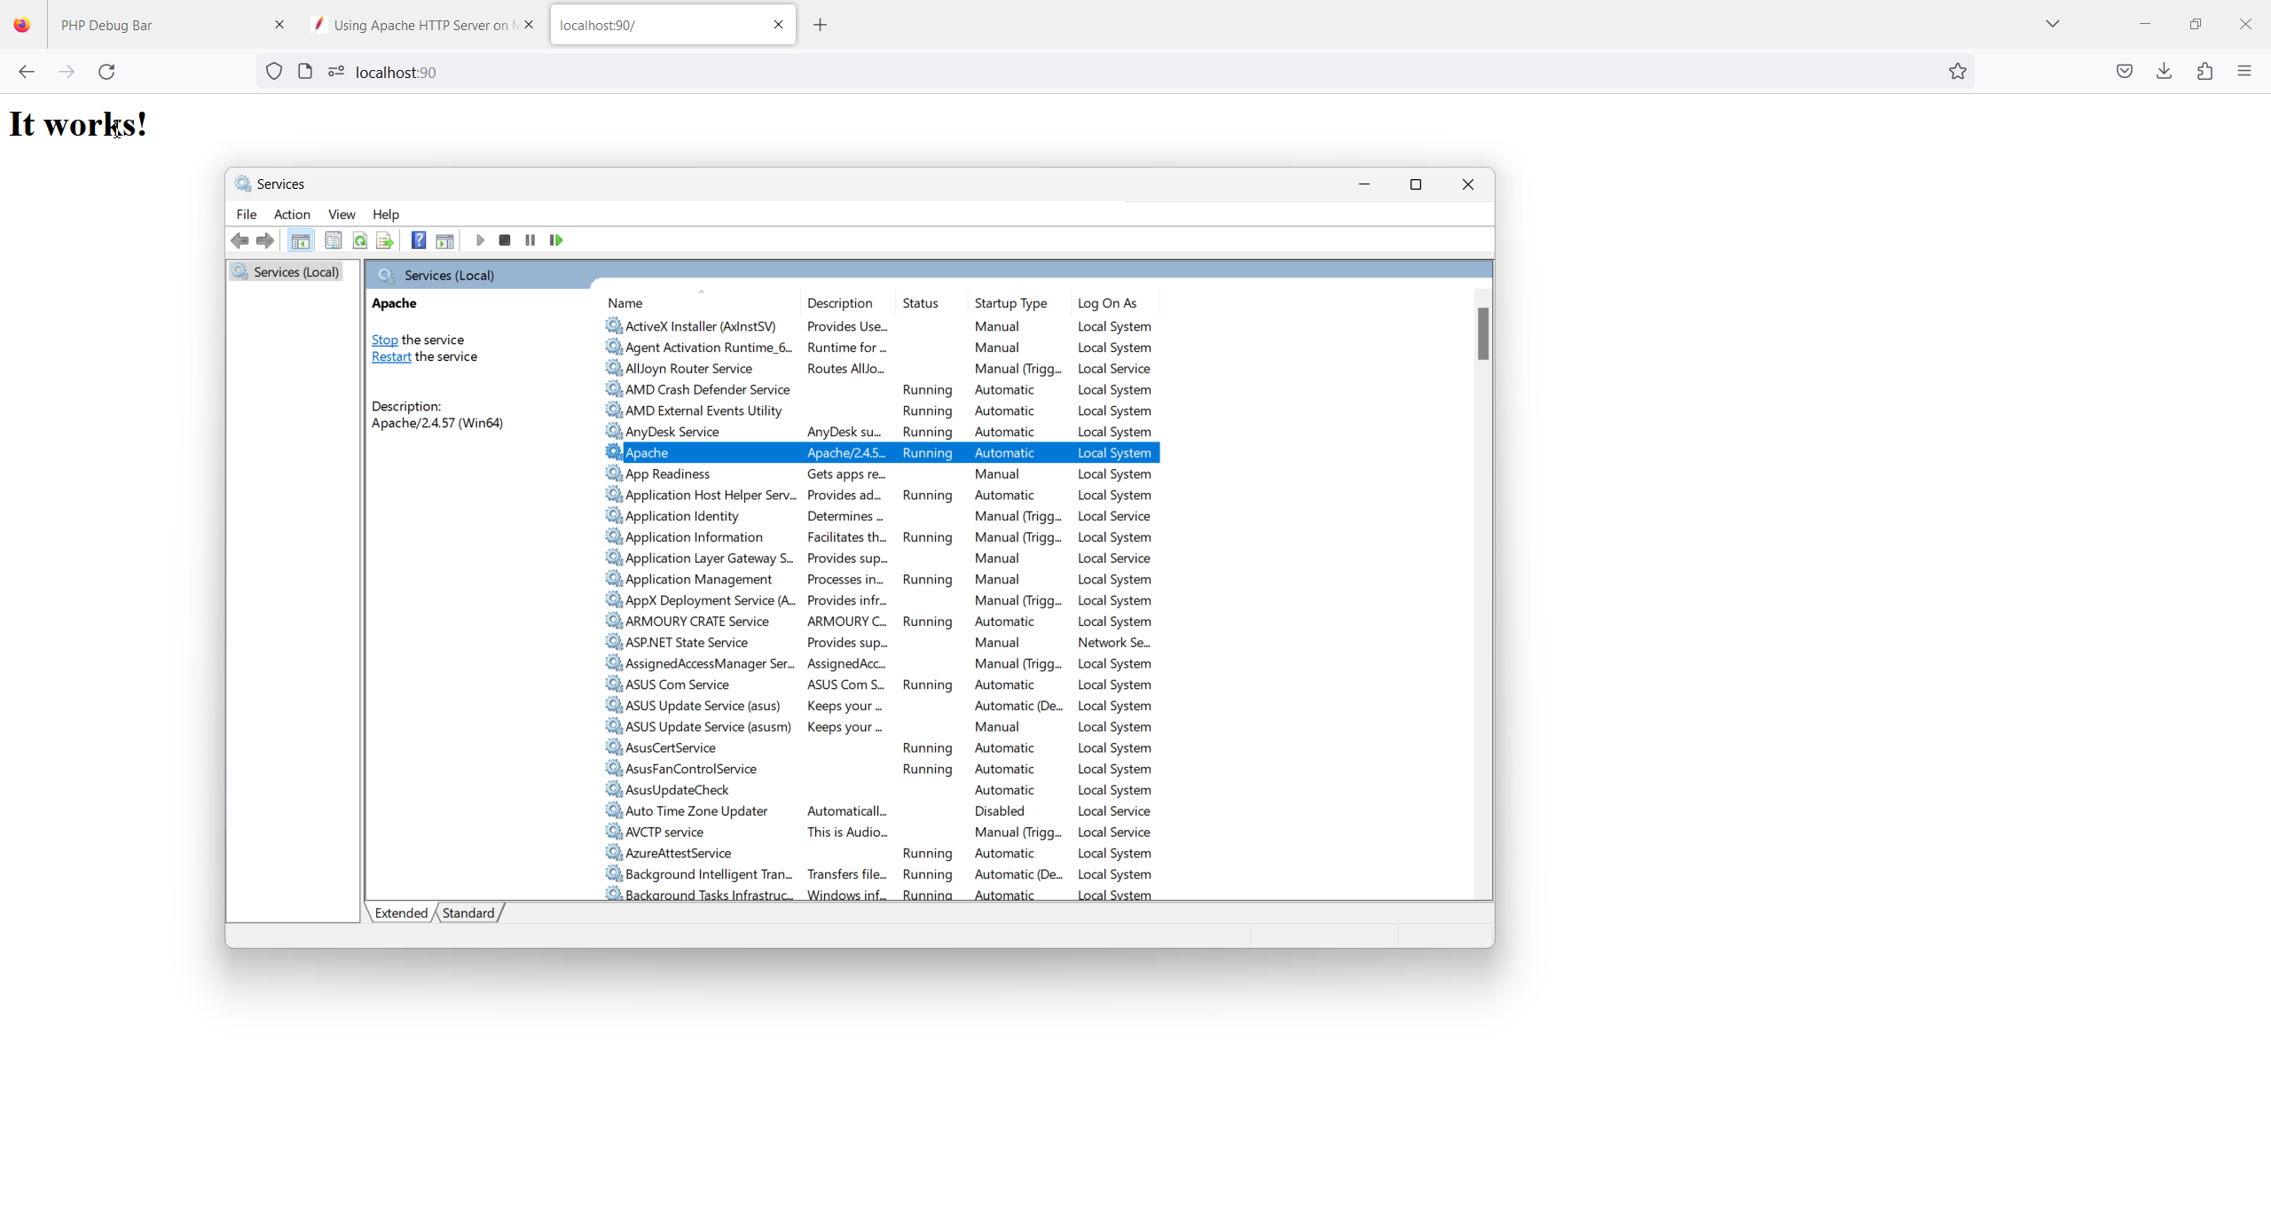Sort services by Startup Type column
This screenshot has width=2271, height=1220.
[1010, 303]
